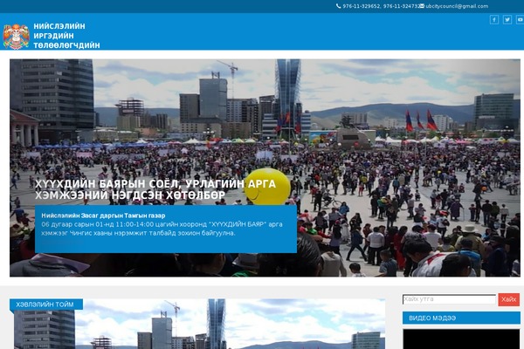The image size is (524, 349).
Task: Play the video under ВИДЕО МЭДЭЭ
Action: [461, 339]
